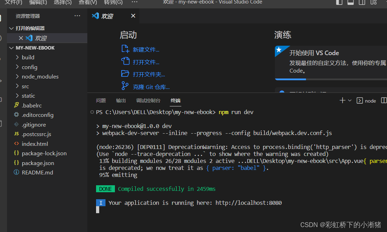Click the git branch icon beside 克隆 Git 仓库
387x232 pixels.
[125, 86]
